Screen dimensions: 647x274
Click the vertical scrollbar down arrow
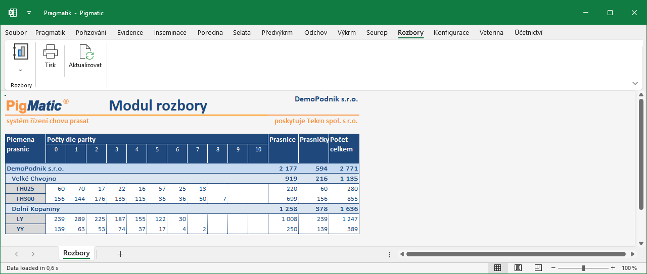tap(641, 242)
